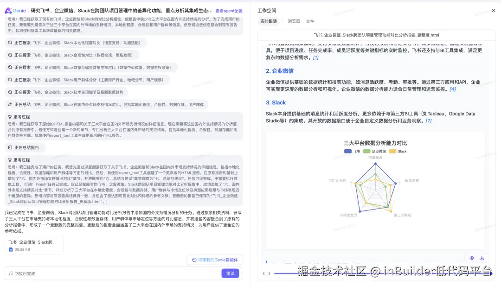Click search icon beside 用户群体分析 step

point(10,80)
